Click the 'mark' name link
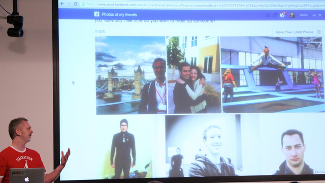 pos(100,32)
